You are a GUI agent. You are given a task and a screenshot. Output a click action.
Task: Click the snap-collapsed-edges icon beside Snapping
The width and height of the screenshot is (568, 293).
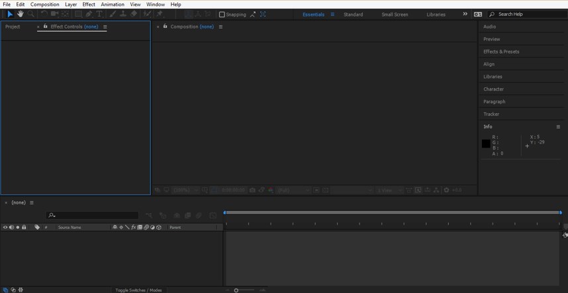pyautogui.click(x=253, y=15)
